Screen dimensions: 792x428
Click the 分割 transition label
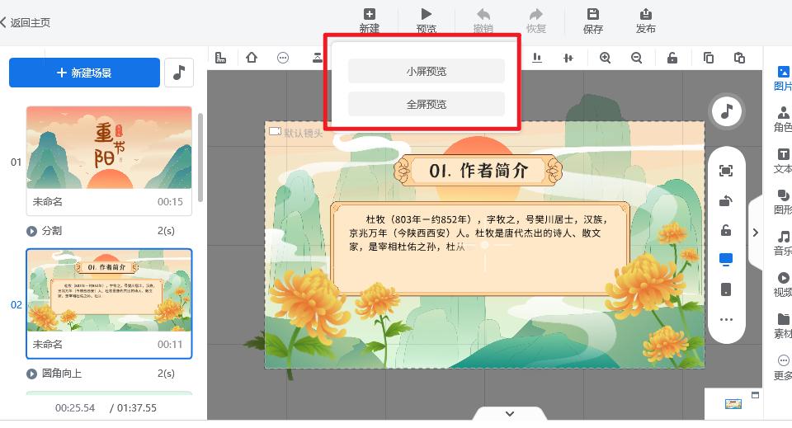point(51,231)
